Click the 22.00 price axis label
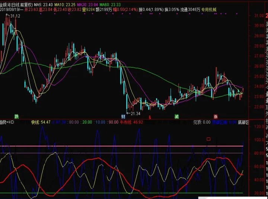The height and width of the screenshot is (199, 268). [x=259, y=107]
